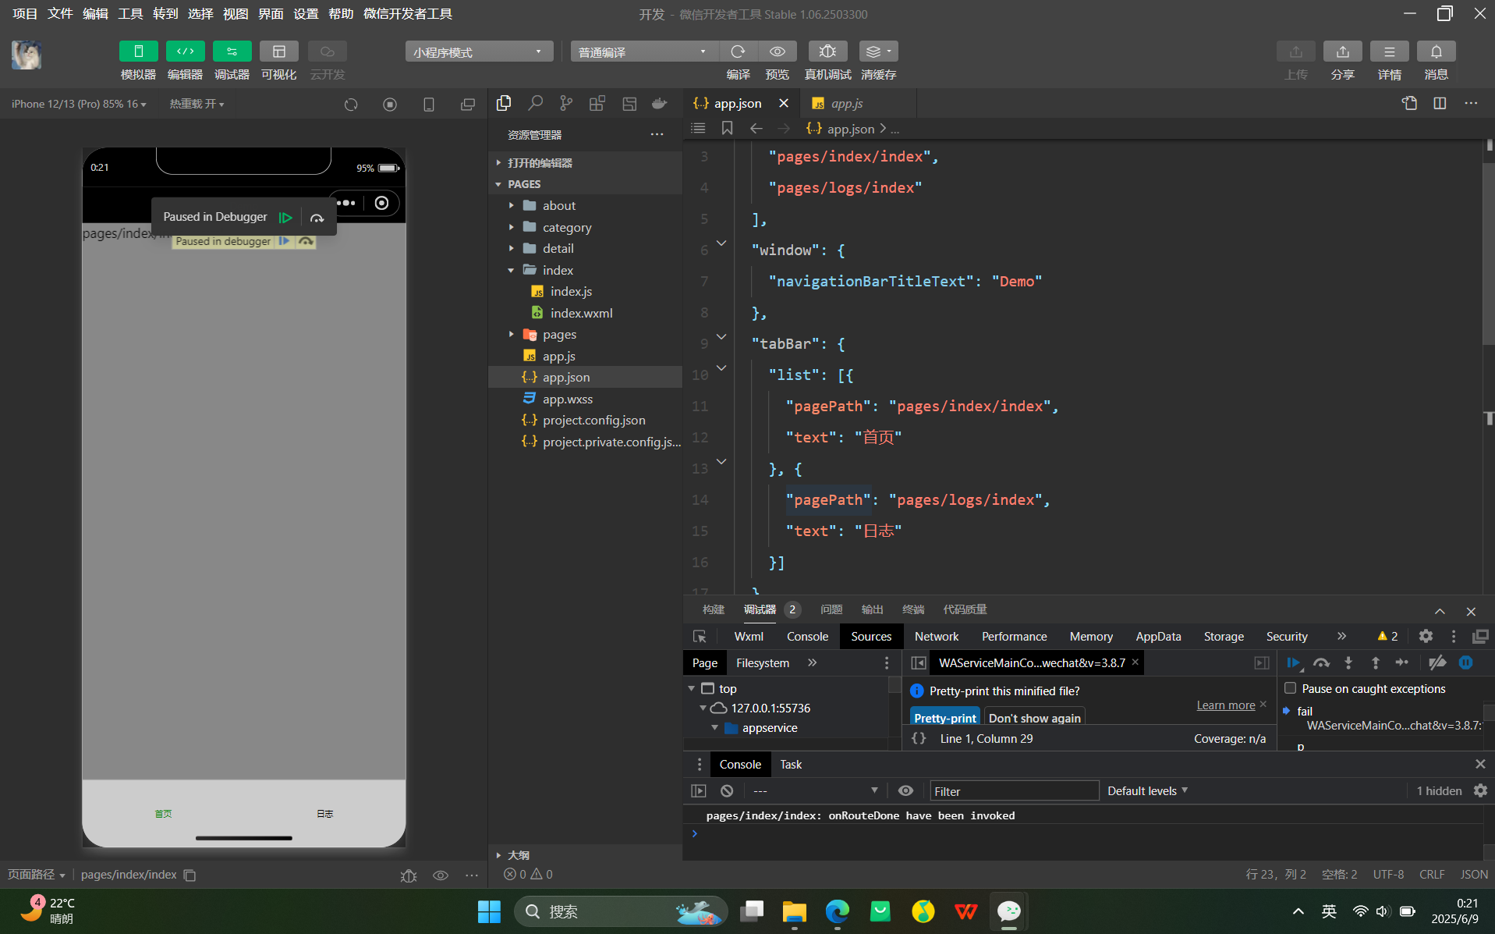Switch to the Filesystem tab
This screenshot has width=1495, height=934.
tap(762, 662)
